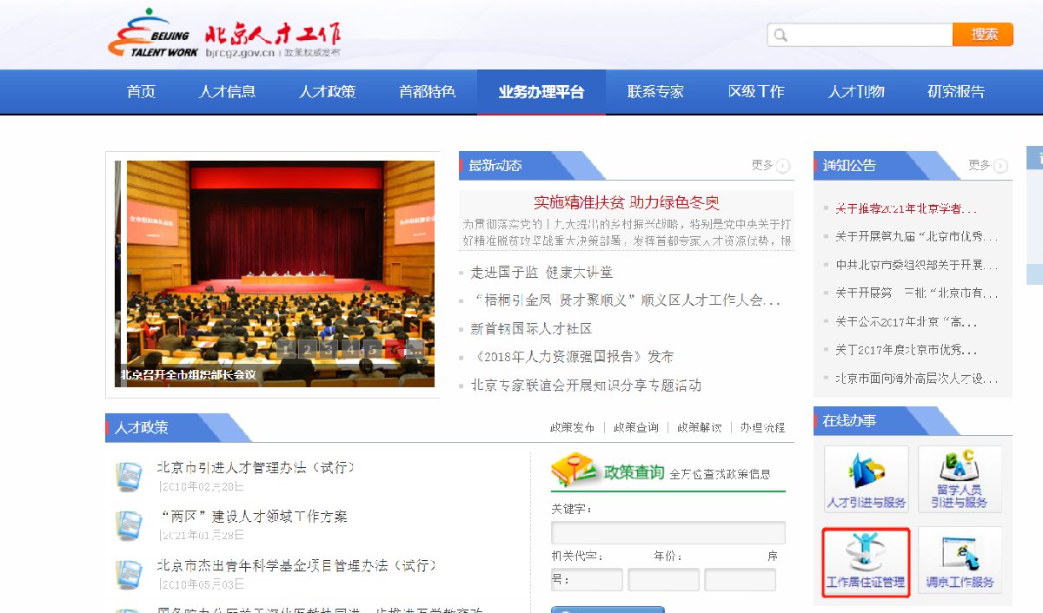The height and width of the screenshot is (613, 1043).
Task: Select the 政策解读 tab in 人才政策
Action: 700,427
